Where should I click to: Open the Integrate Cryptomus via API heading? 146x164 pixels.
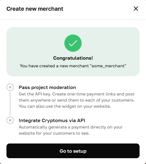[x=52, y=121]
